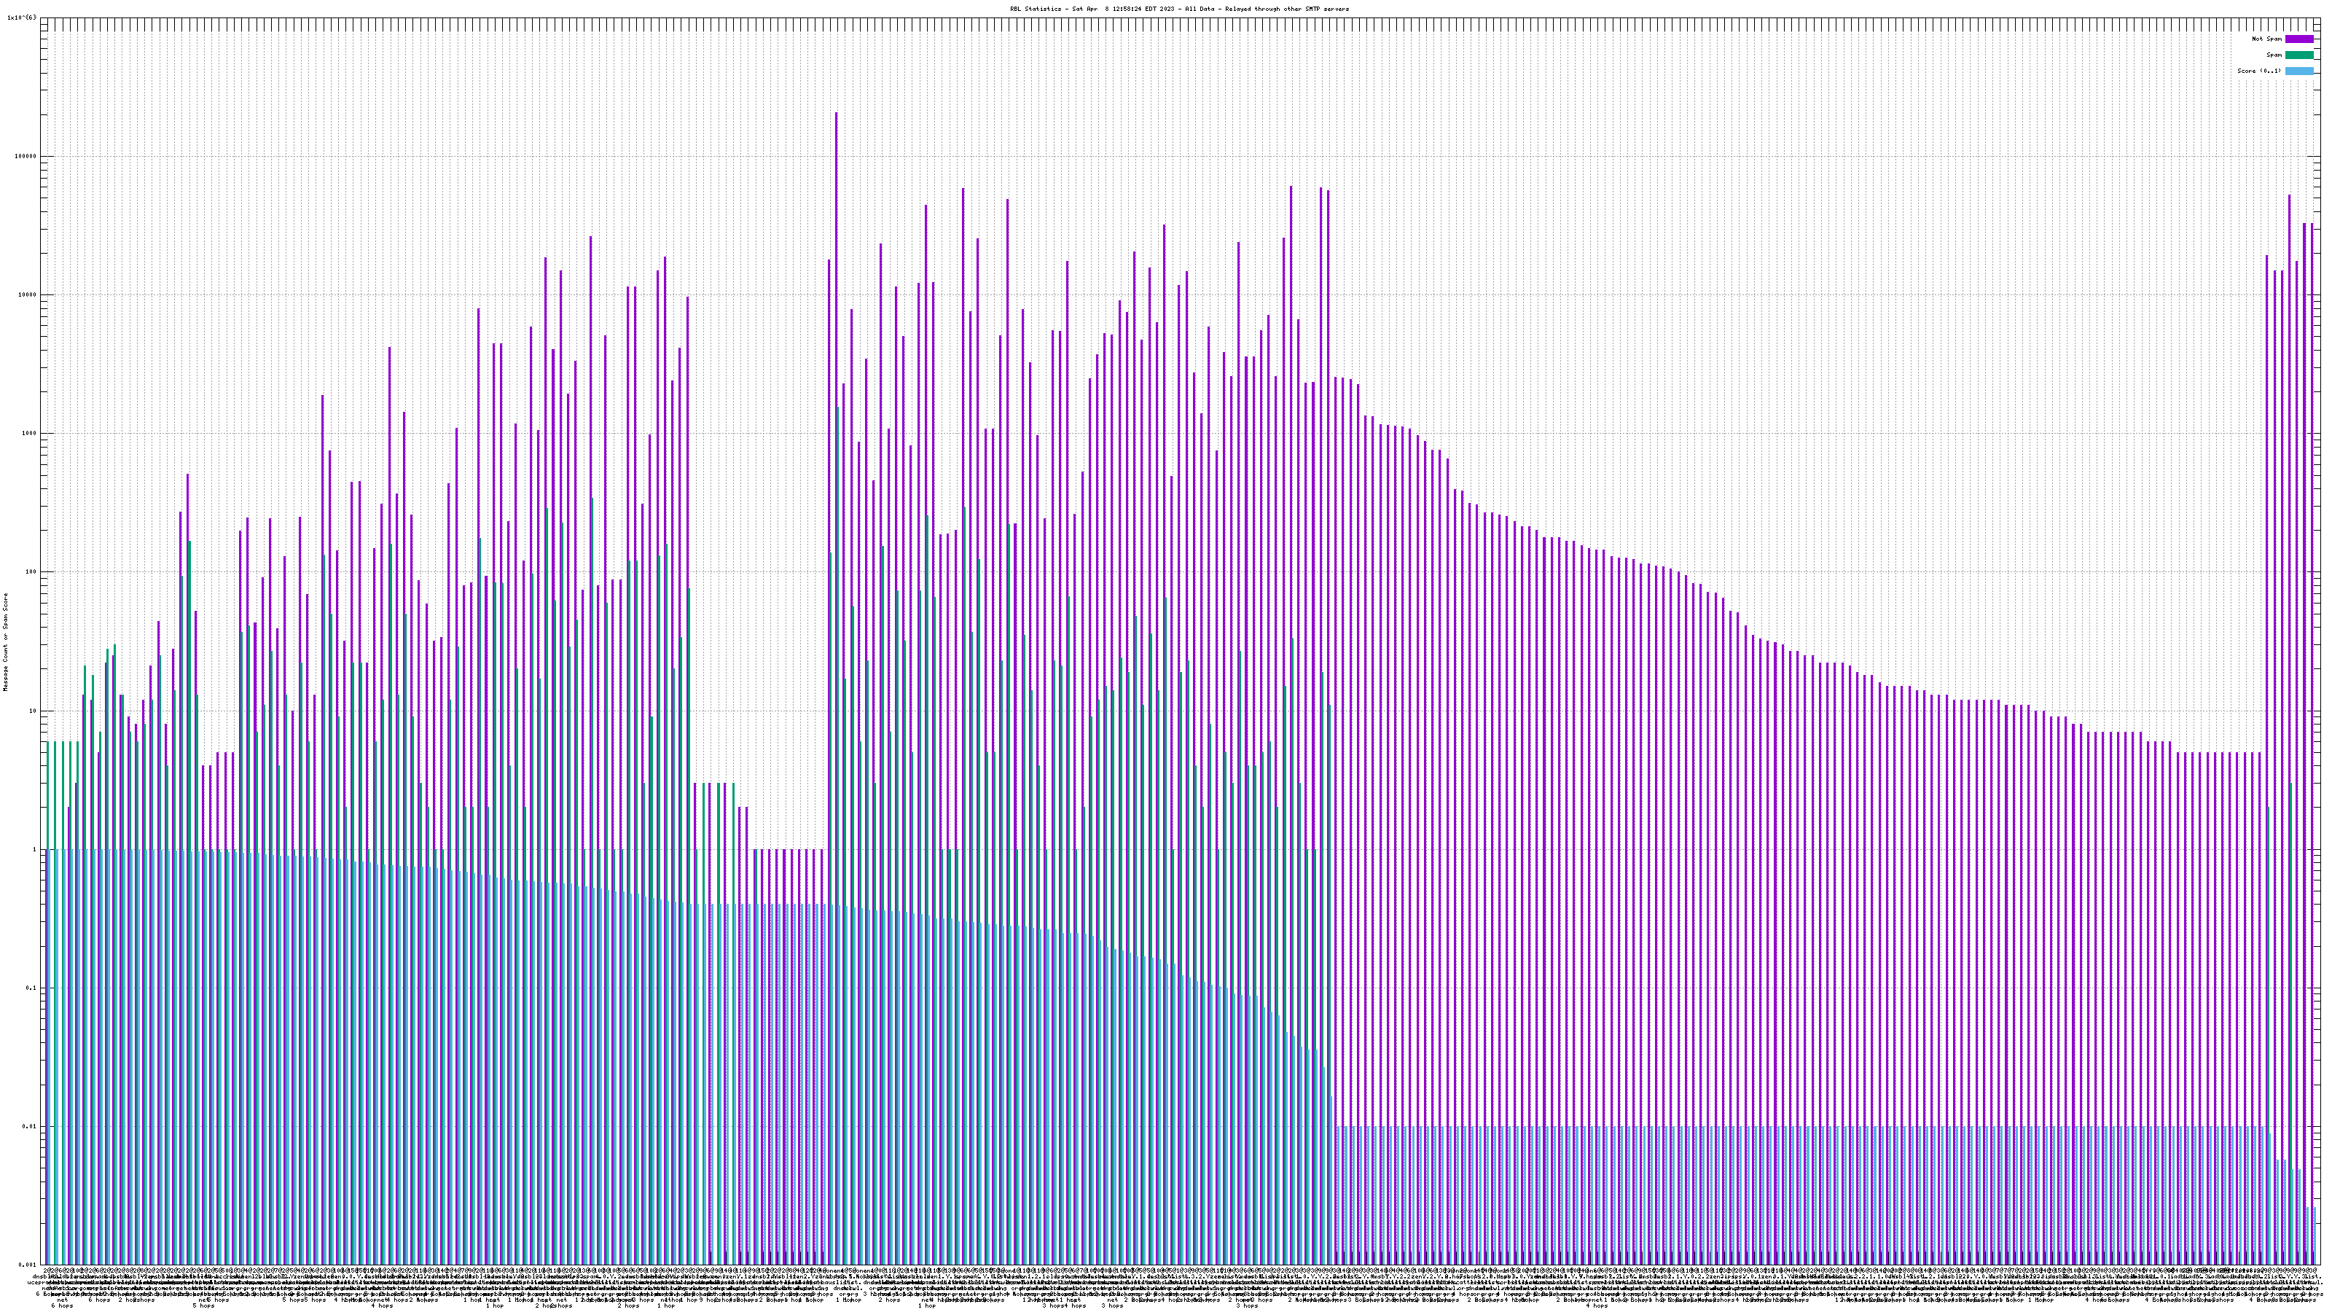Click the 'RBL Statistics' chart title
This screenshot has width=2332, height=1312.
click(1178, 9)
